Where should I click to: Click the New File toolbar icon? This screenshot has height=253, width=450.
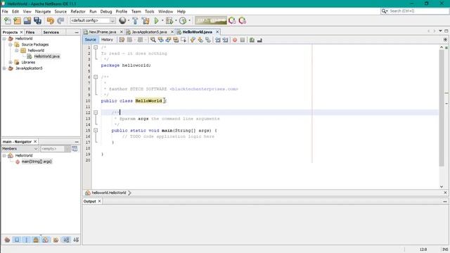[x=8, y=20]
